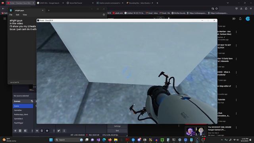The height and width of the screenshot is (143, 254).
Task: Click the OBS Exit button
Action: (117, 131)
